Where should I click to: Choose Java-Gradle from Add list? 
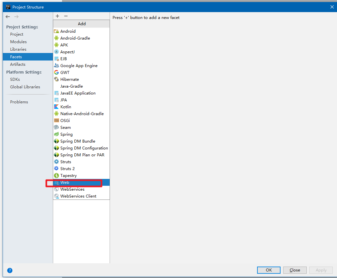pos(82,86)
